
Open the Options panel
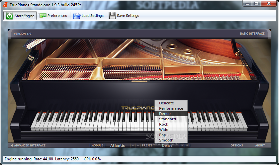pos(236,145)
